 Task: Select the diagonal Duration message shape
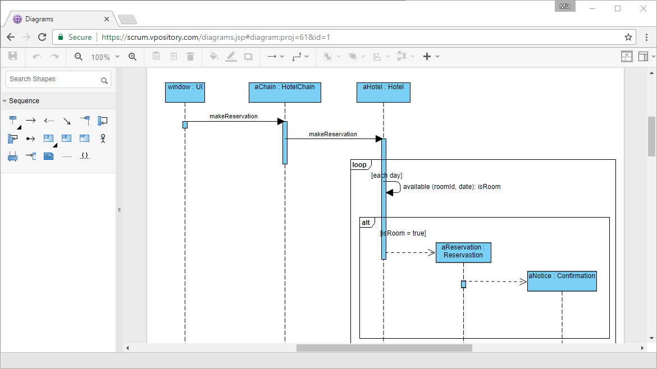[x=67, y=121]
